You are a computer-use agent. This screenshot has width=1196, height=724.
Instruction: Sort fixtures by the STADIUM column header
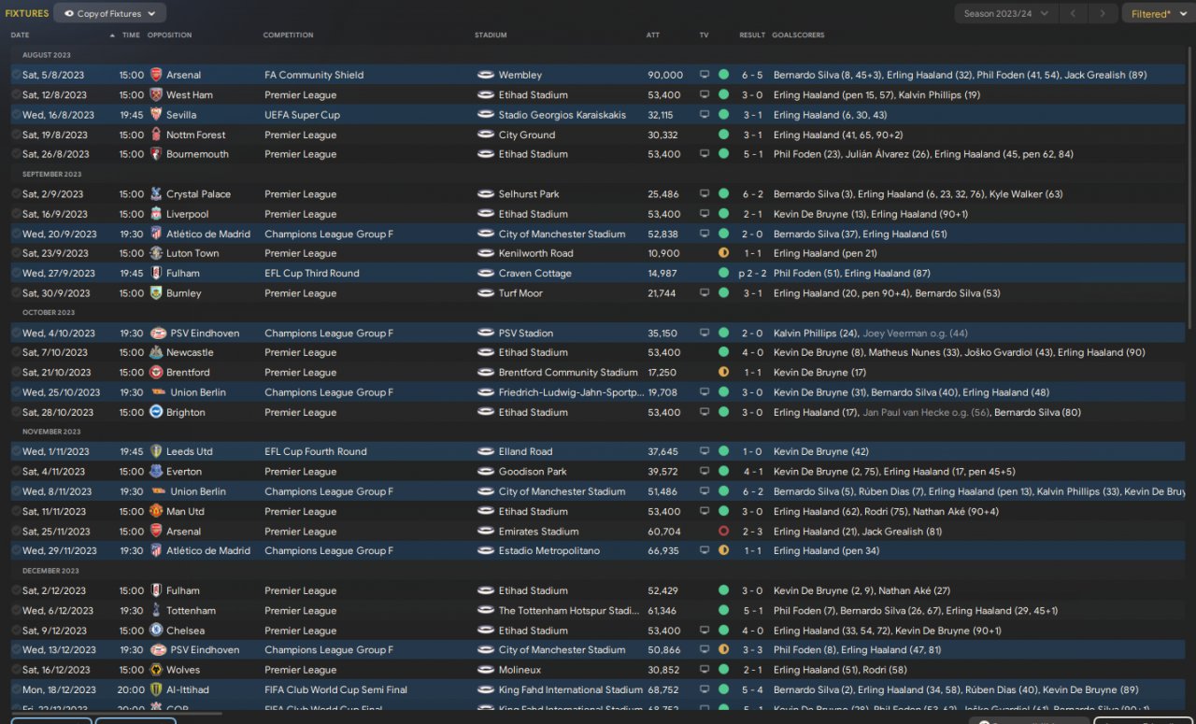point(491,35)
